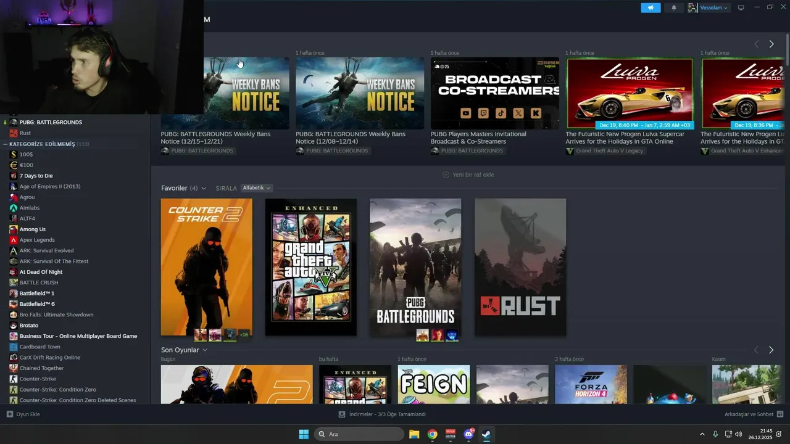This screenshot has height=444, width=790.
Task: Open the Windows Start menu
Action: point(304,434)
